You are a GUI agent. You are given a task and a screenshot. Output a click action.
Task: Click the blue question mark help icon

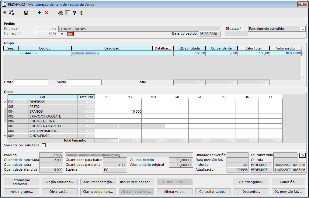(75, 13)
